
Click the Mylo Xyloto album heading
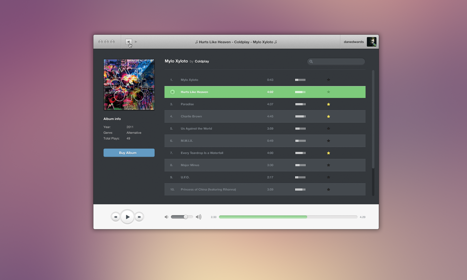click(176, 61)
